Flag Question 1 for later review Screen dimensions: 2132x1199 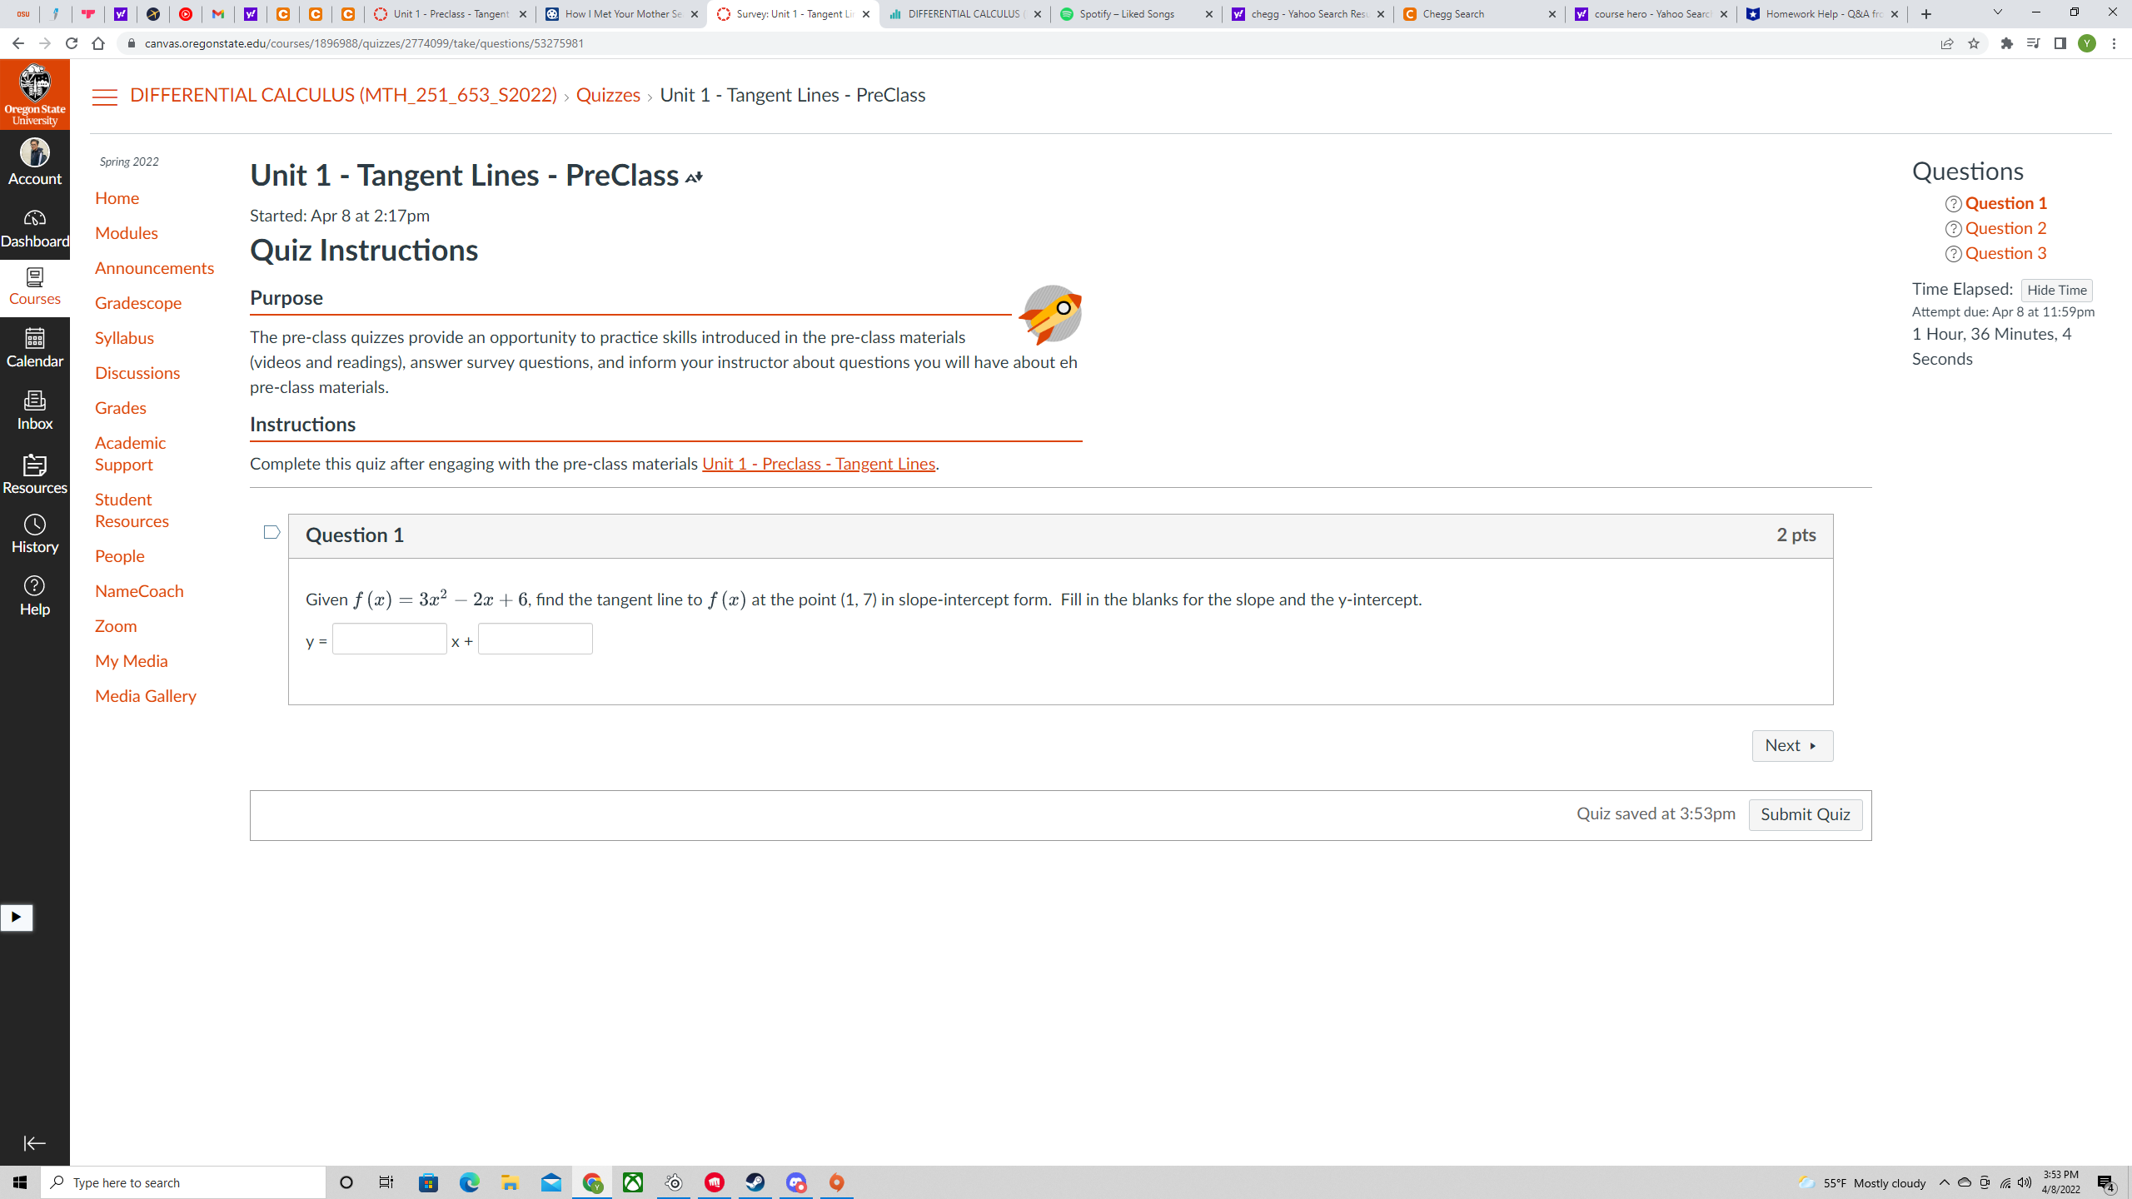(x=271, y=532)
